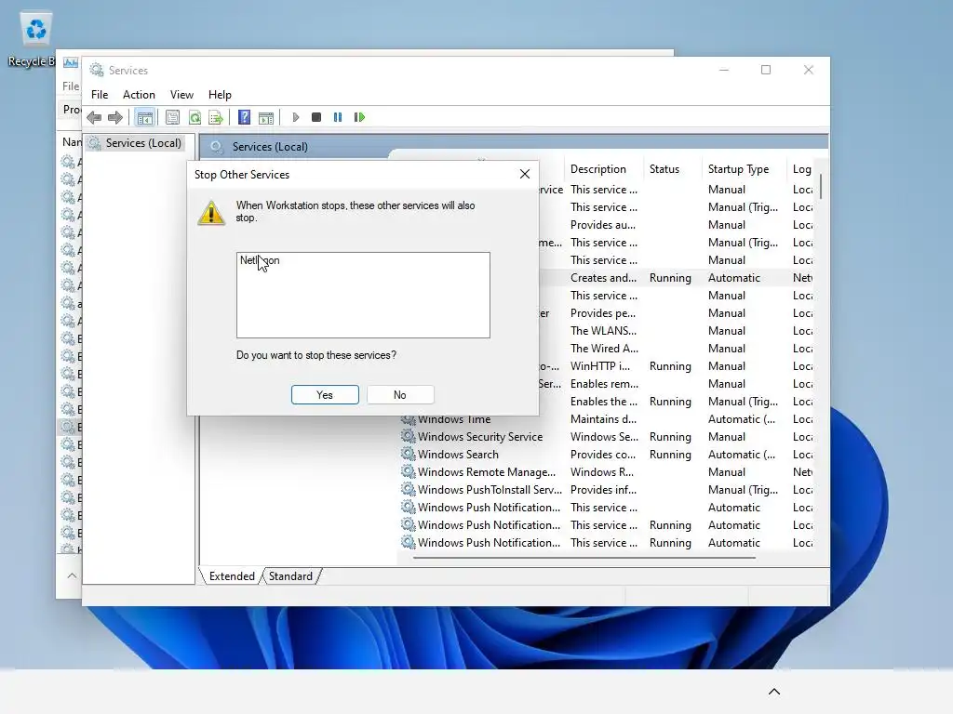Click the 'Provides inf...' description cell

(603, 489)
